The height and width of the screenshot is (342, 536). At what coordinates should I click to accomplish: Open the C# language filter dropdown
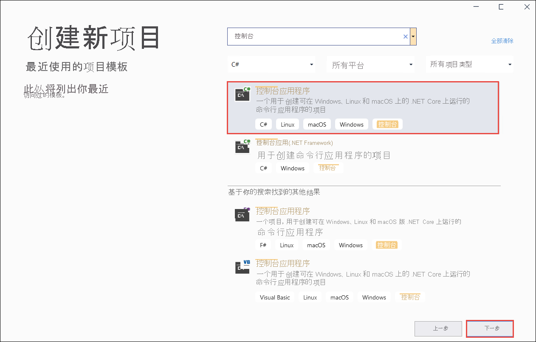[272, 65]
